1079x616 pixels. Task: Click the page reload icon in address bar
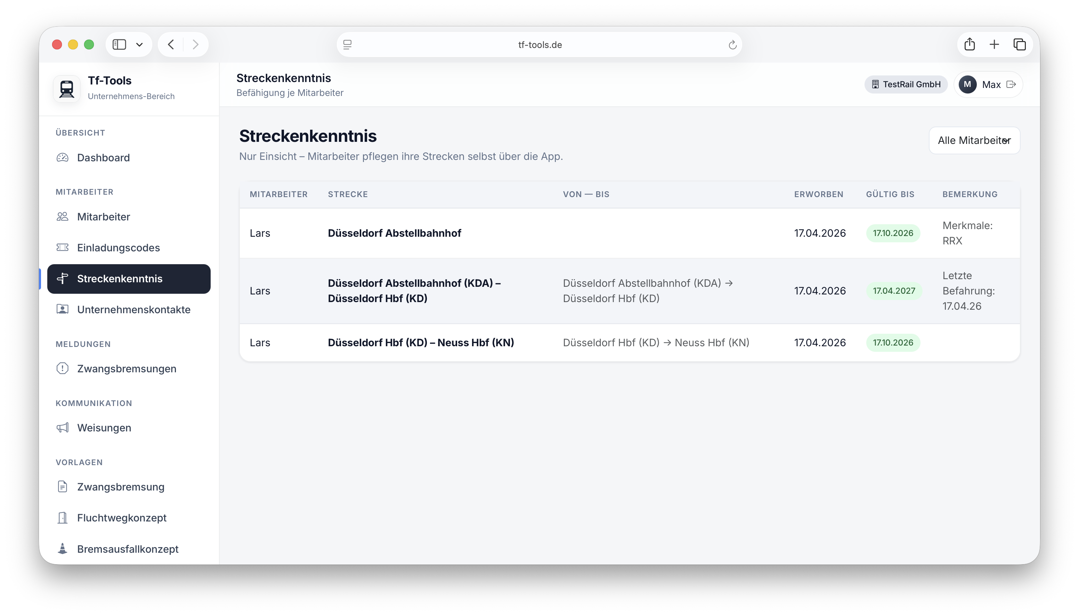[732, 45]
